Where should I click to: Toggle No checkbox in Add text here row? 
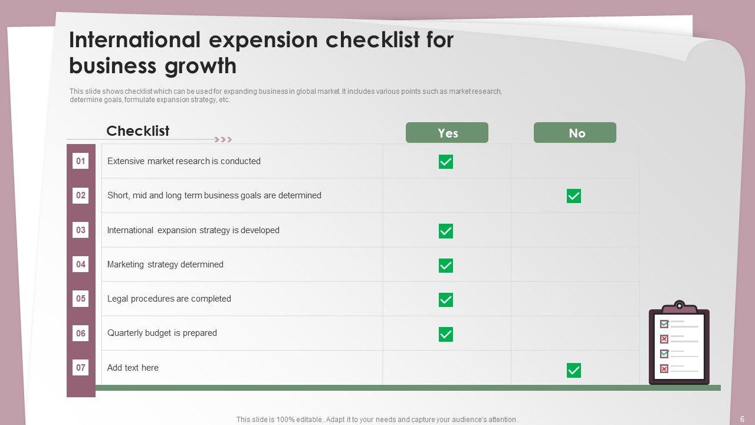(574, 370)
